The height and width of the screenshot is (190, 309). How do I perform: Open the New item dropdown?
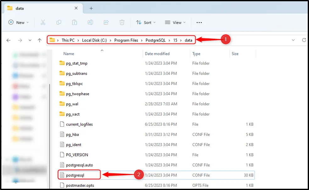click(19, 22)
